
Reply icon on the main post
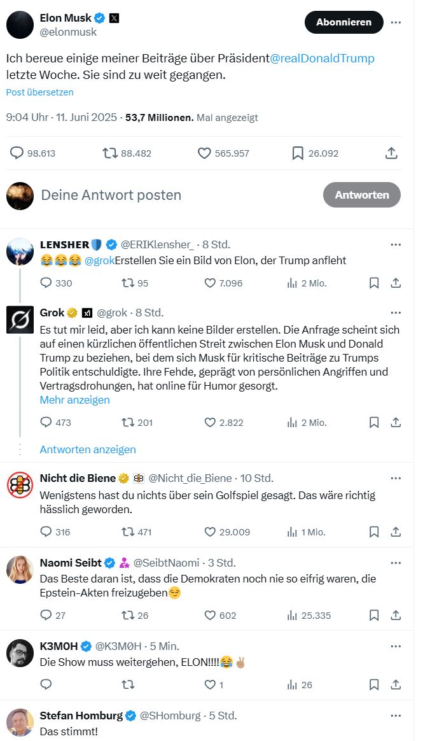pos(17,153)
